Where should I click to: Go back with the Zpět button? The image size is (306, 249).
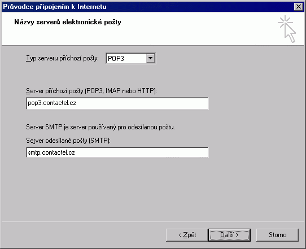point(187,235)
